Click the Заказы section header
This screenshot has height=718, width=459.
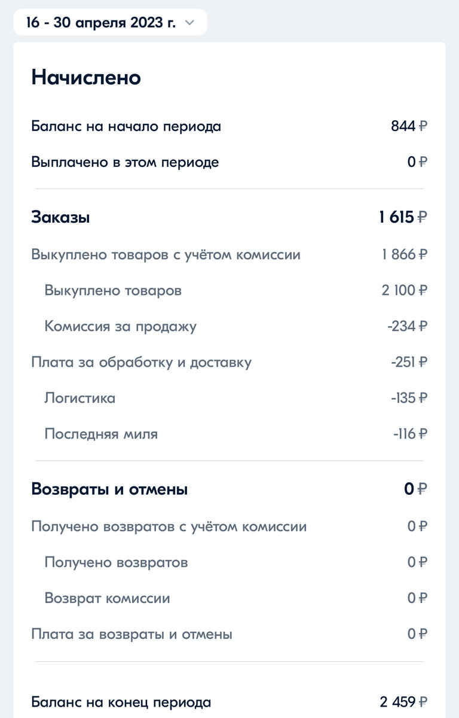click(x=60, y=218)
